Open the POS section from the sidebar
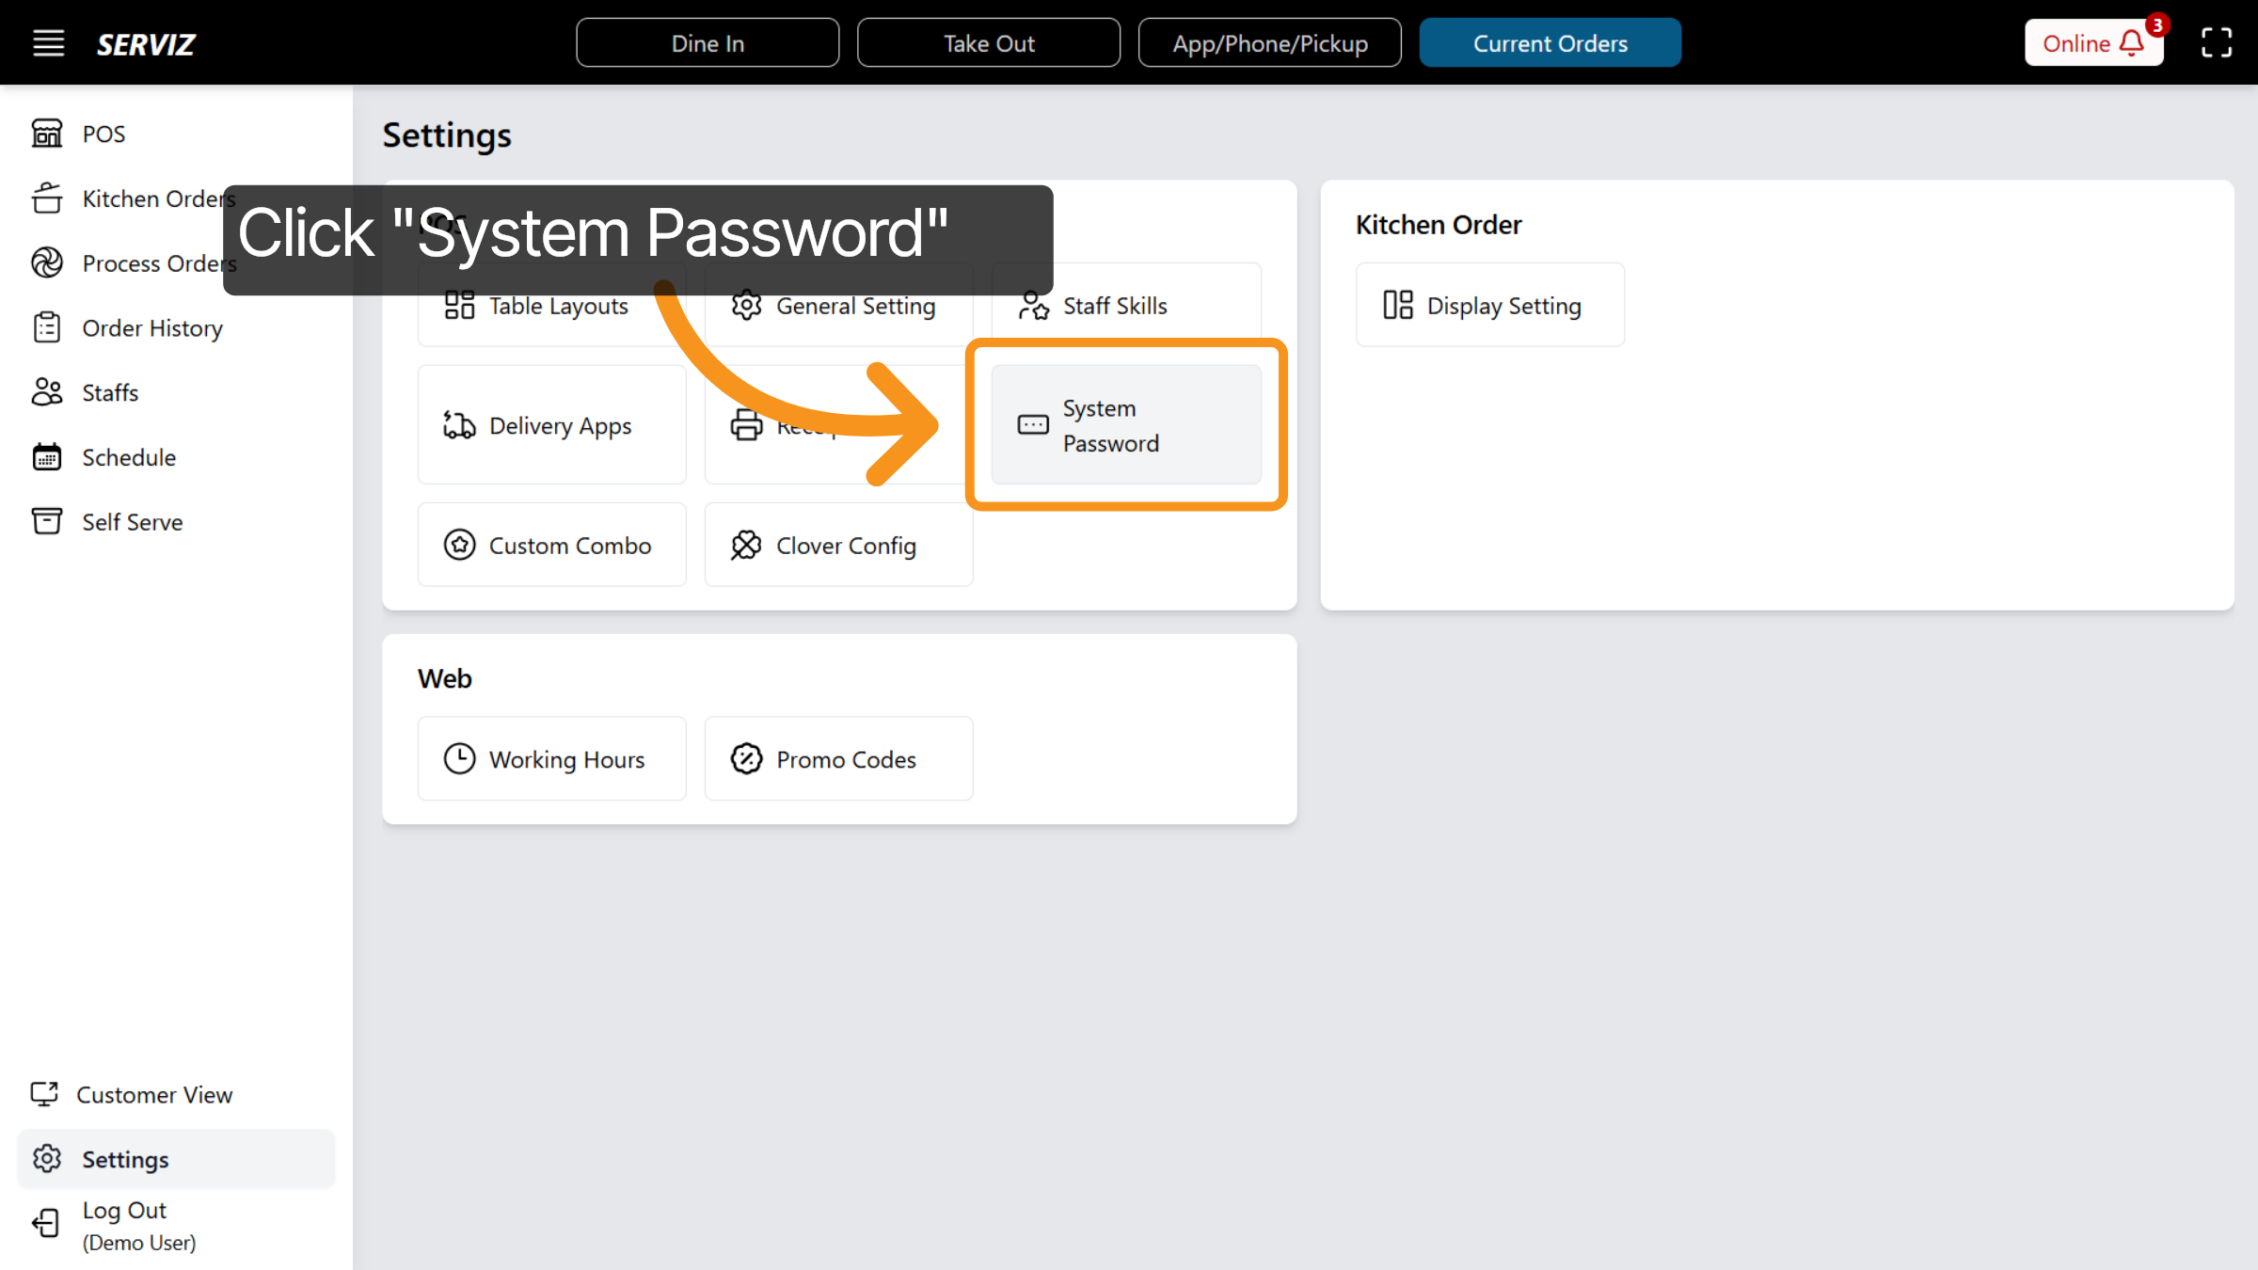2258x1270 pixels. point(102,134)
